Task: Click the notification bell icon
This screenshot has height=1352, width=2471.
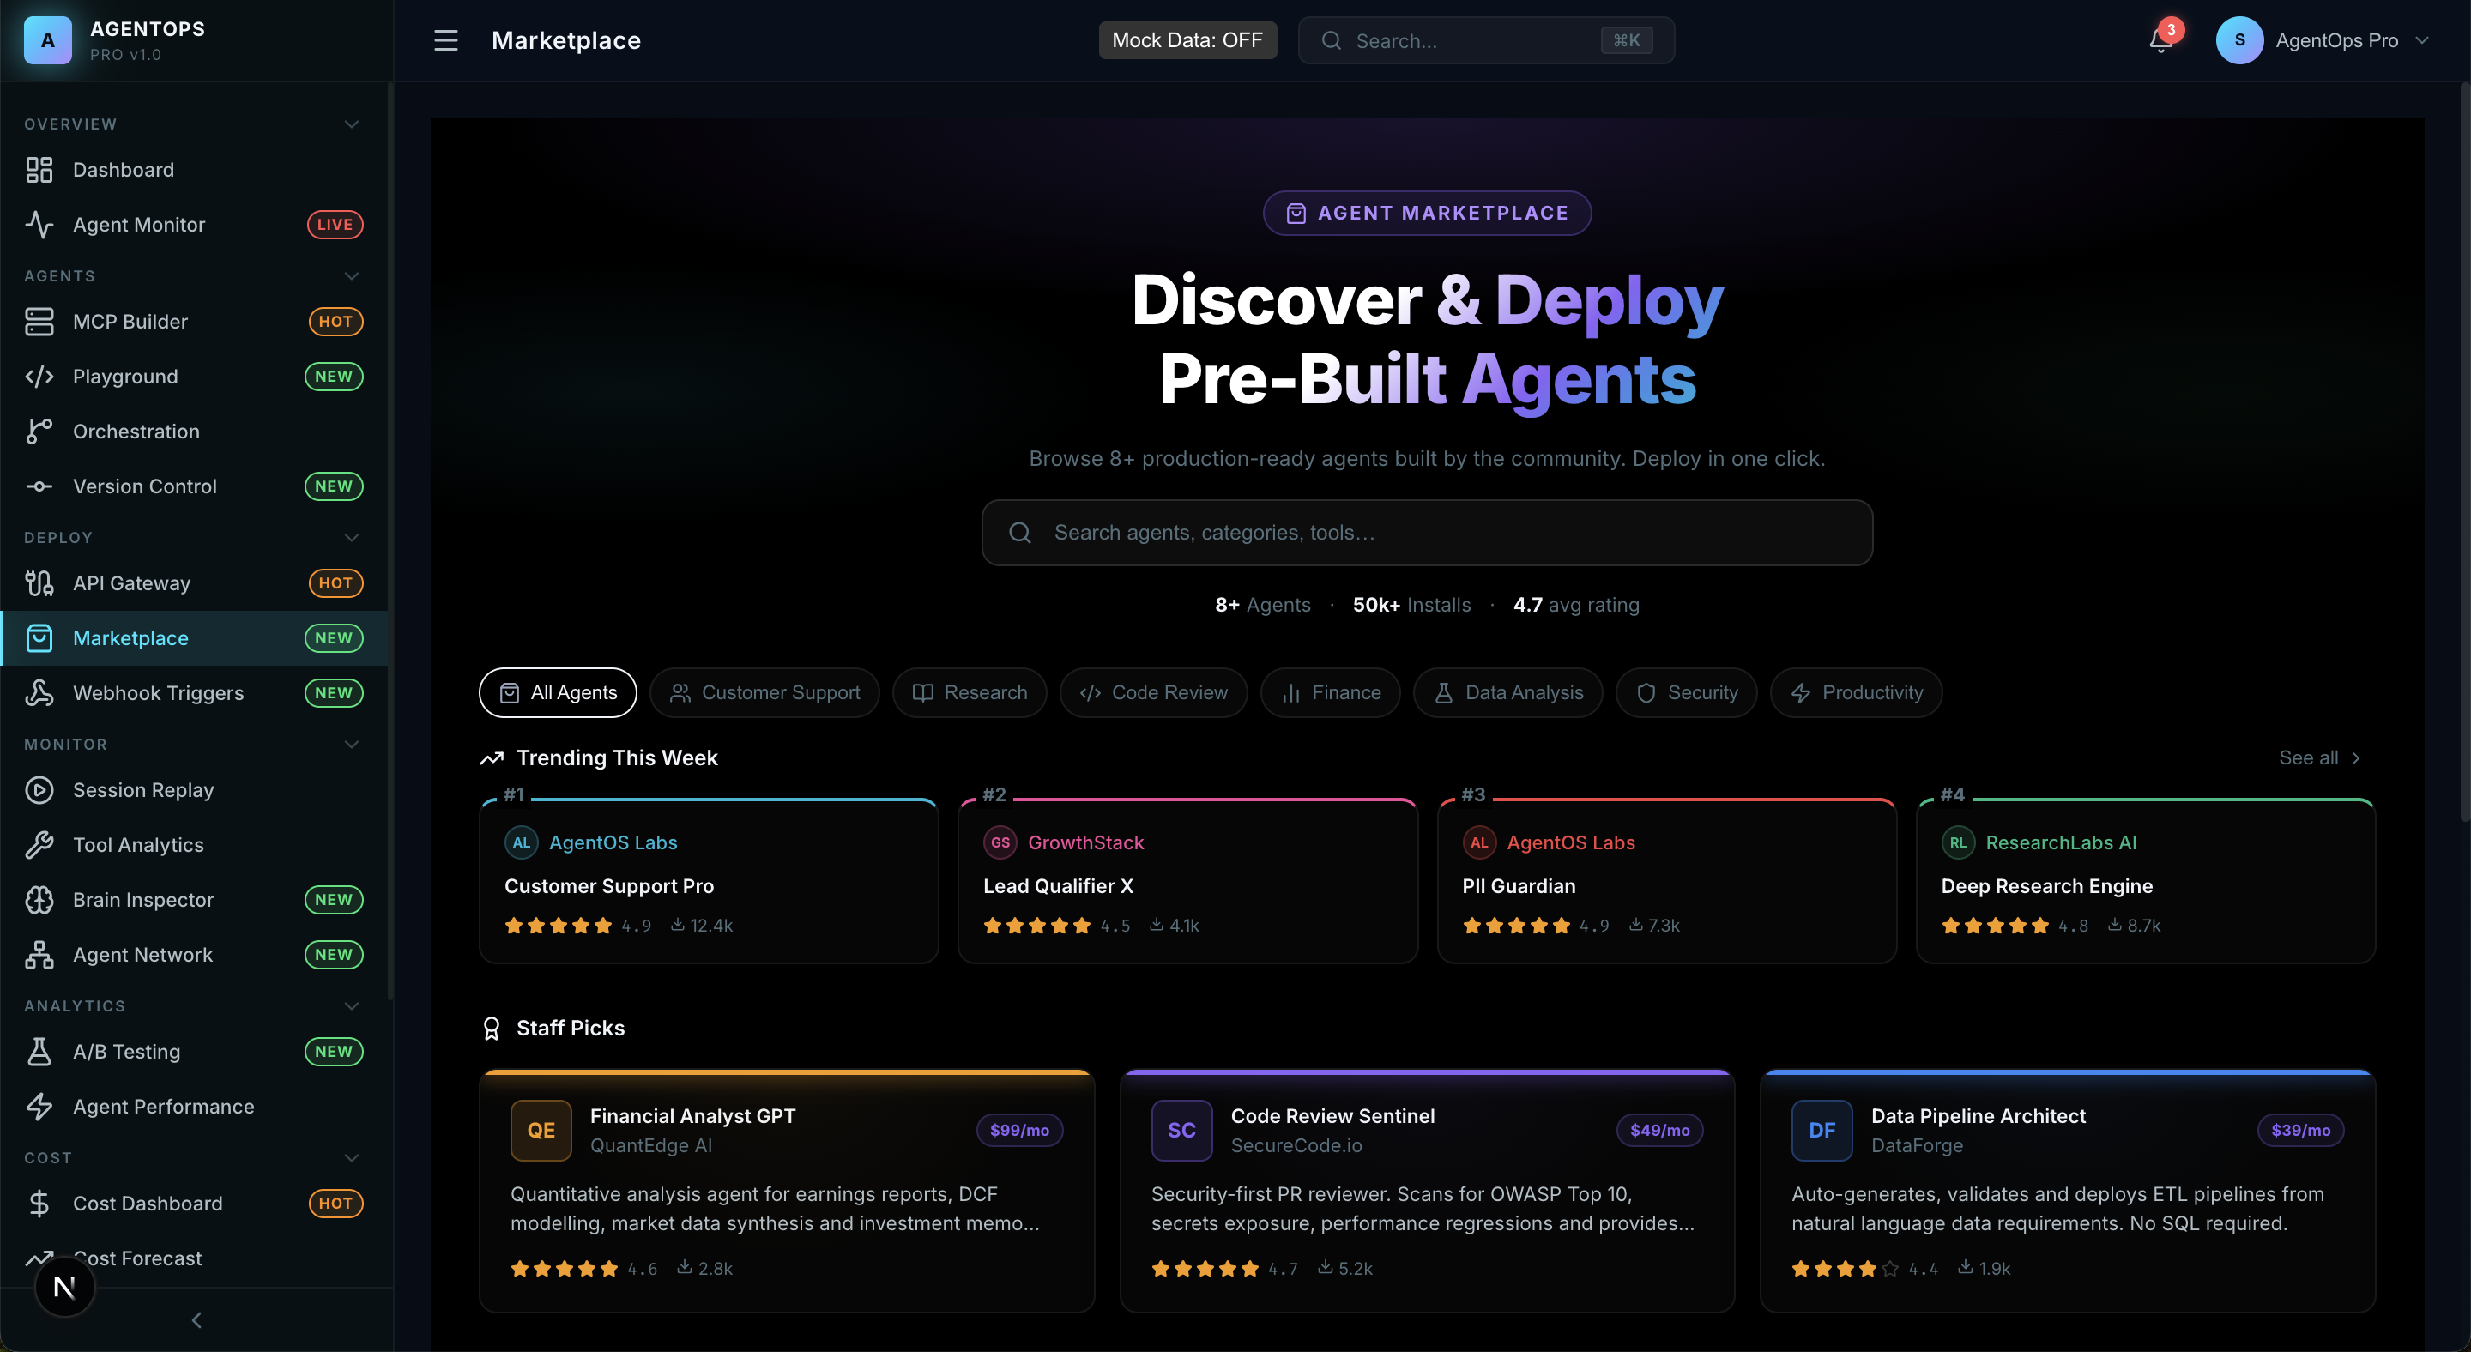Action: coord(2160,40)
